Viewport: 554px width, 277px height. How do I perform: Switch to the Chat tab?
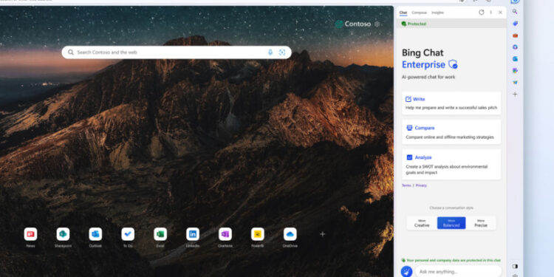(403, 13)
